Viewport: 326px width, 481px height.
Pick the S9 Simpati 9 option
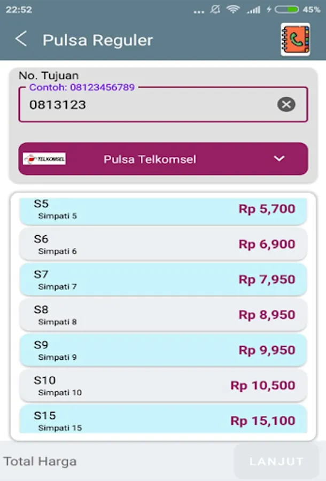coord(163,350)
